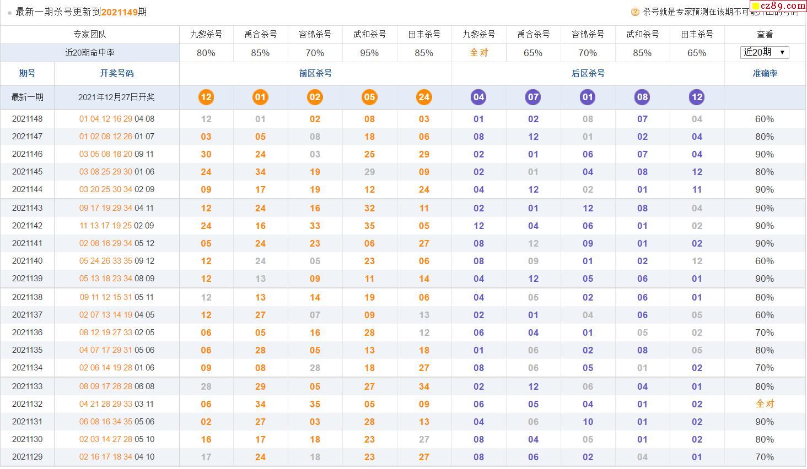
Task: Select issue number 2021146
Action: pyautogui.click(x=27, y=154)
